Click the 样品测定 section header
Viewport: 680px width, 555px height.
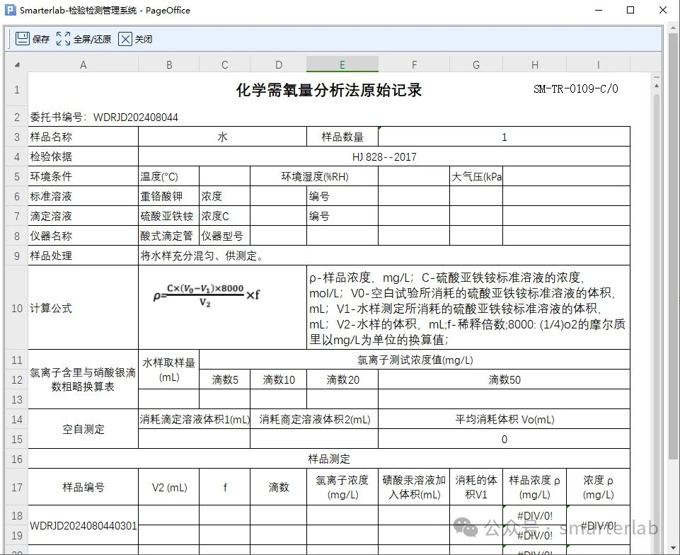[x=329, y=459]
